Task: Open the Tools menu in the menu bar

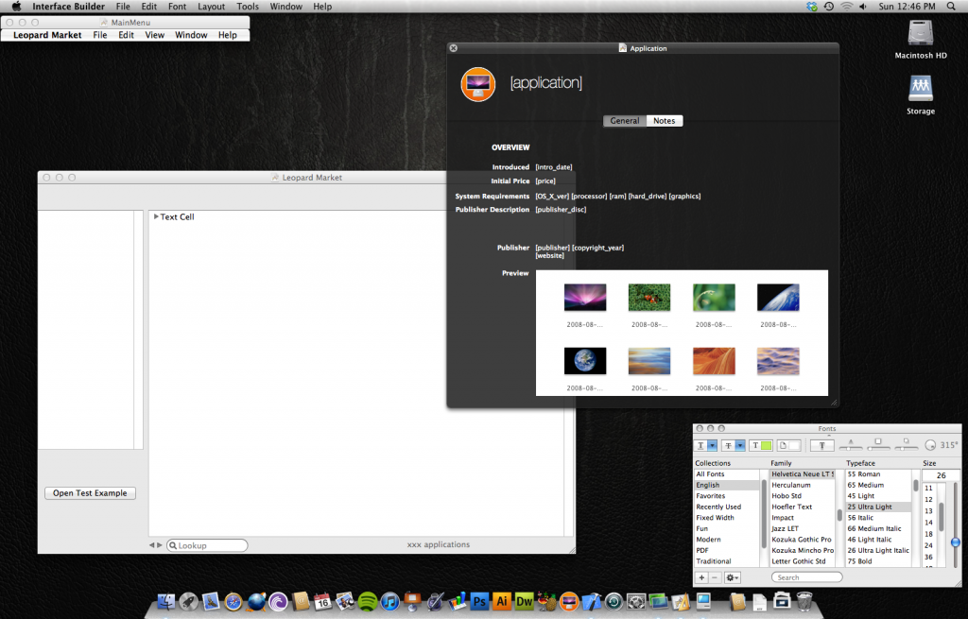Action: click(x=248, y=7)
